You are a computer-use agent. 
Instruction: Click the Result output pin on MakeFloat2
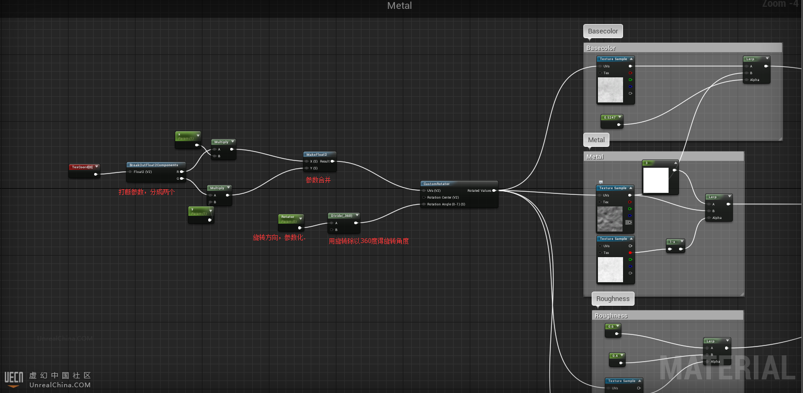click(333, 161)
